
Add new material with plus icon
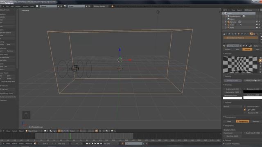point(244,46)
